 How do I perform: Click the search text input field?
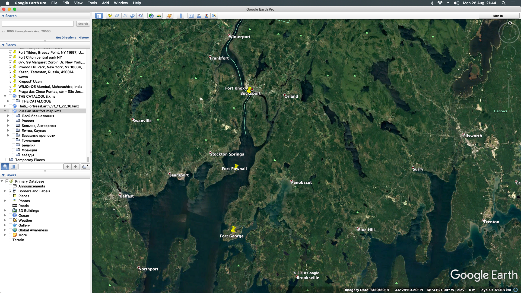(x=37, y=24)
